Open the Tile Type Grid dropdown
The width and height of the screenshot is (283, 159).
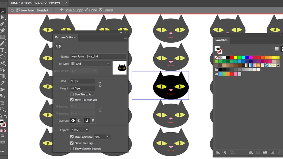(91, 64)
